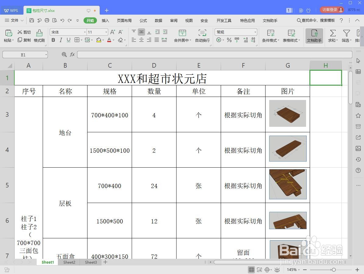Switch to normal view icon
Viewport: 364px width, 274px height.
point(252,270)
